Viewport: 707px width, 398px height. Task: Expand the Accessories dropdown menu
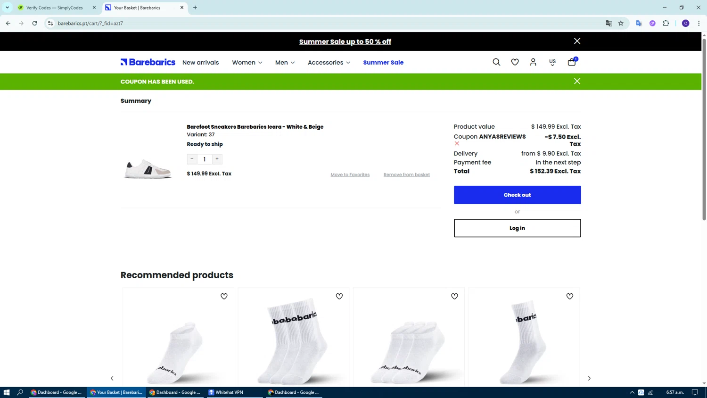coord(329,62)
